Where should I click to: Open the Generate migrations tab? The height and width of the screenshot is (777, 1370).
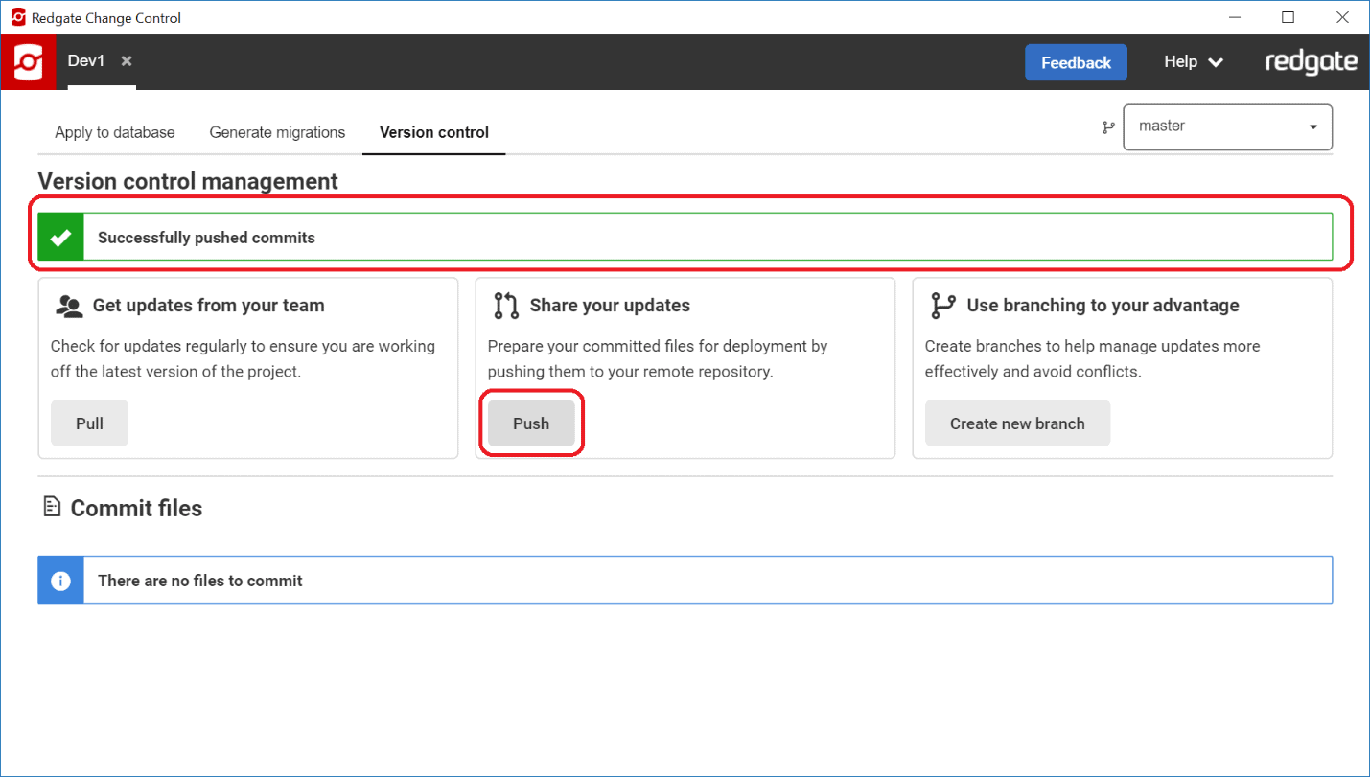click(x=277, y=132)
